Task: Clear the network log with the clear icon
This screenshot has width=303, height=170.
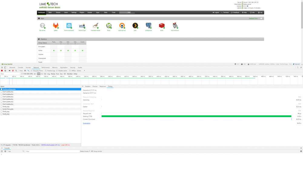Action: click(5, 71)
